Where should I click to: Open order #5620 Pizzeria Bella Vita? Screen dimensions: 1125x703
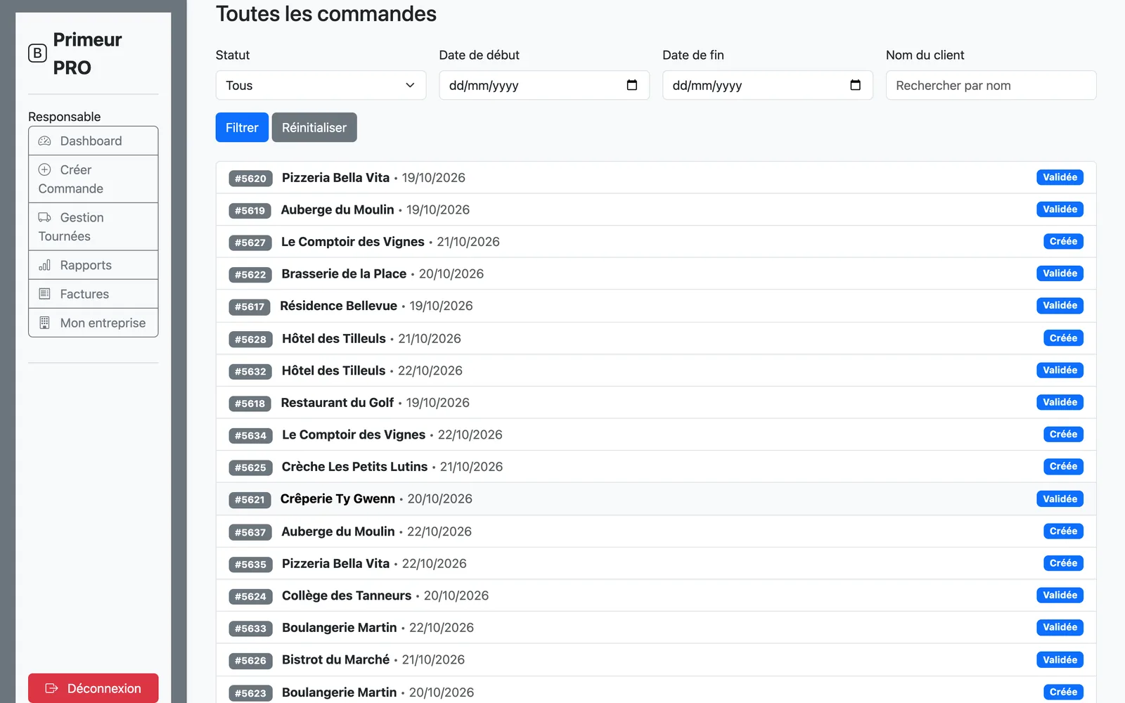tap(656, 178)
